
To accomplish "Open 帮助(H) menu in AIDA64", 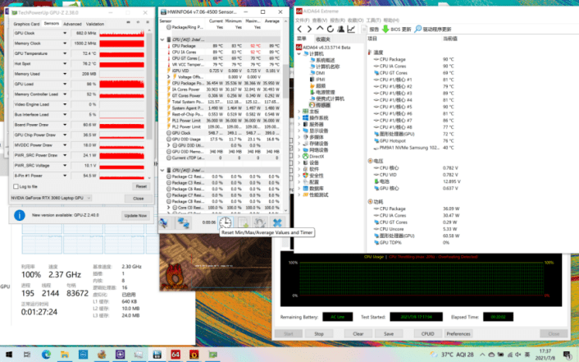I will (391, 20).
